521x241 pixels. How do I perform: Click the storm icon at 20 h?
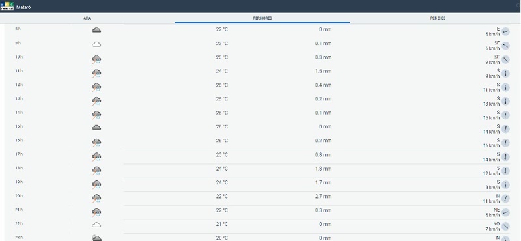(x=96, y=198)
